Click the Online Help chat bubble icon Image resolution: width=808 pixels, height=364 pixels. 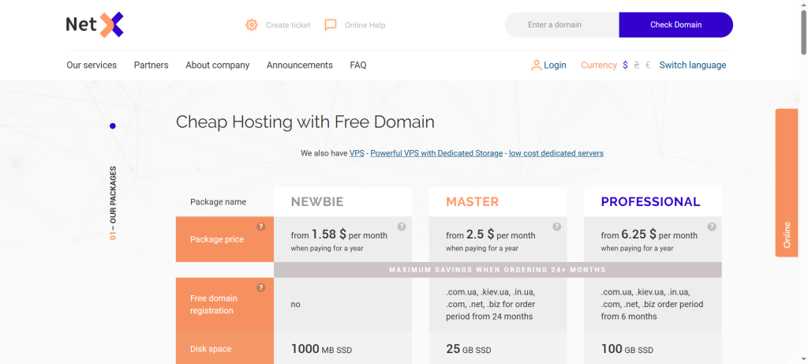pyautogui.click(x=331, y=25)
